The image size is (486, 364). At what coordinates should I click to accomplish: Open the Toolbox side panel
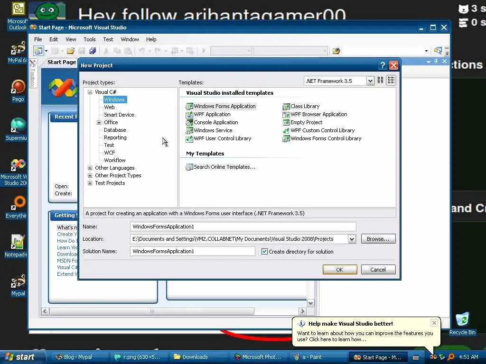[x=33, y=73]
